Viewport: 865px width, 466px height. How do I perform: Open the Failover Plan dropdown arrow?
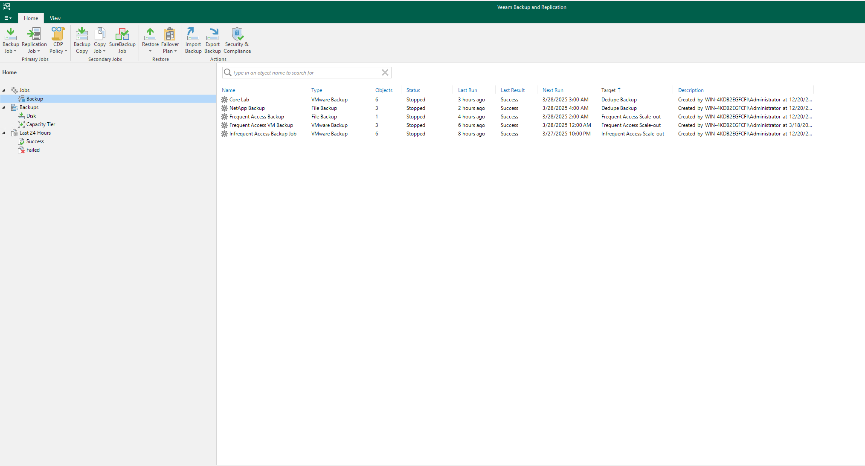coord(175,51)
